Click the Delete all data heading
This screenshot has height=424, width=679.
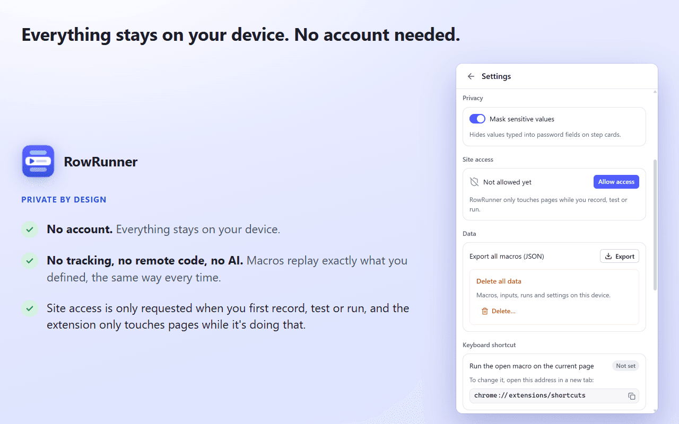499,281
